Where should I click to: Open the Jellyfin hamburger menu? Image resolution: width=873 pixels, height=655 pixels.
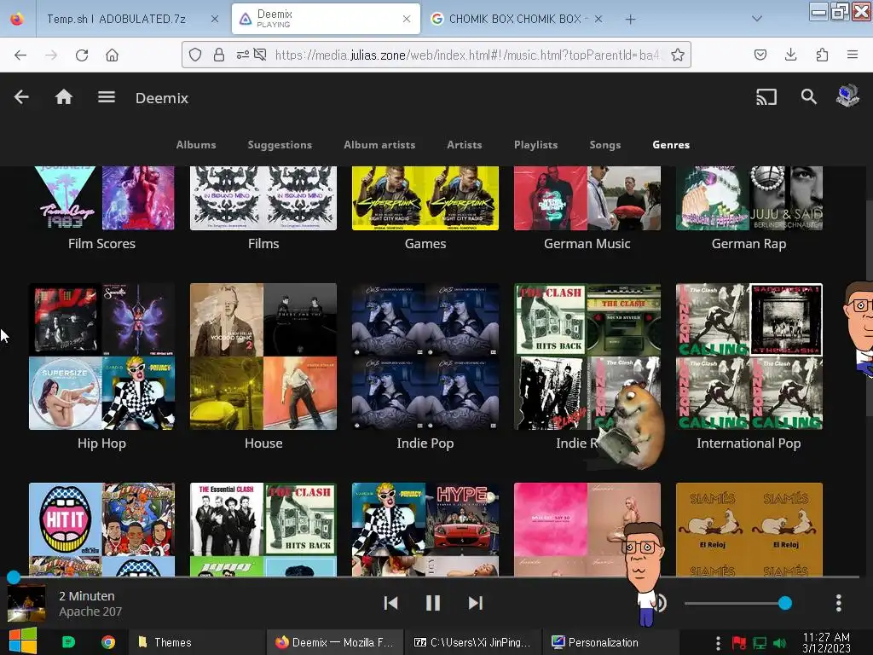coord(107,97)
